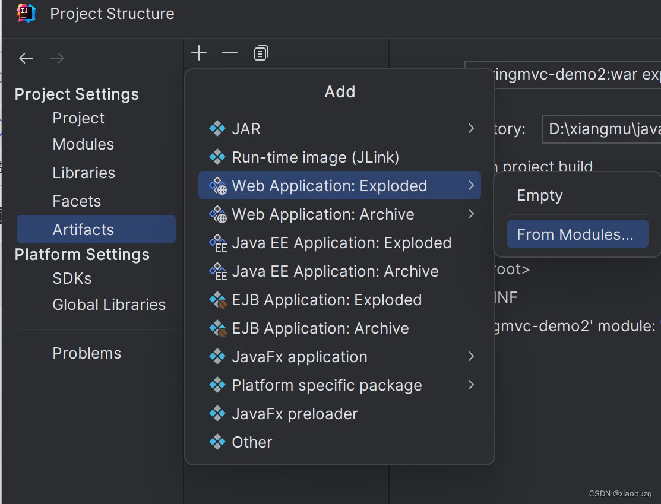
Task: Expand the JAR submenu arrow
Action: click(x=471, y=129)
